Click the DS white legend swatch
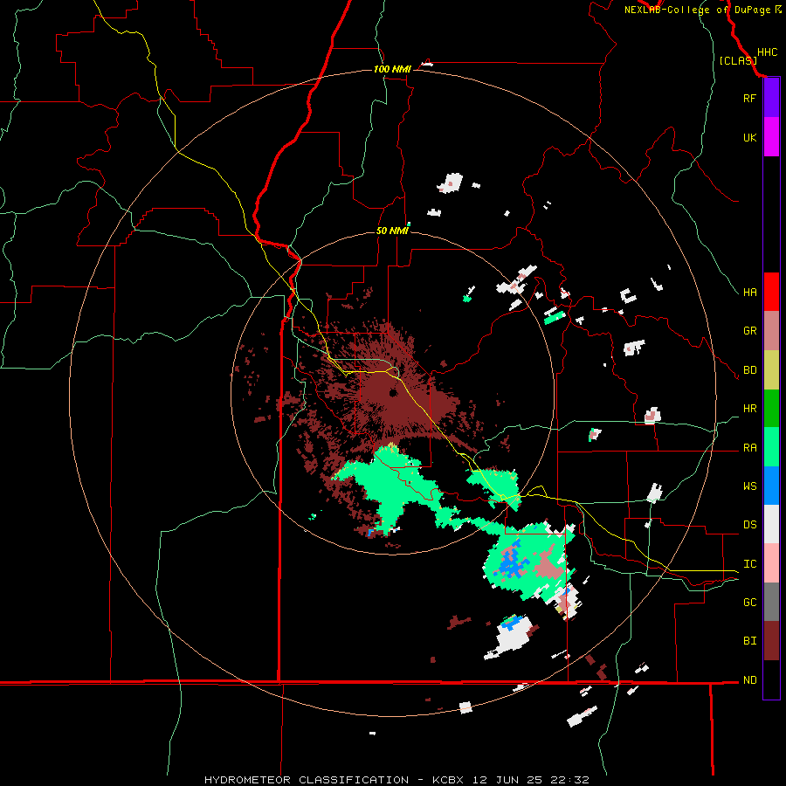 [x=771, y=525]
